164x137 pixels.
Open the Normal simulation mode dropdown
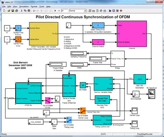coord(78,11)
